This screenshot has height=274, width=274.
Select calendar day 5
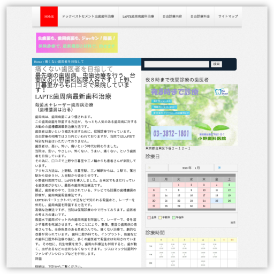(x=229, y=185)
